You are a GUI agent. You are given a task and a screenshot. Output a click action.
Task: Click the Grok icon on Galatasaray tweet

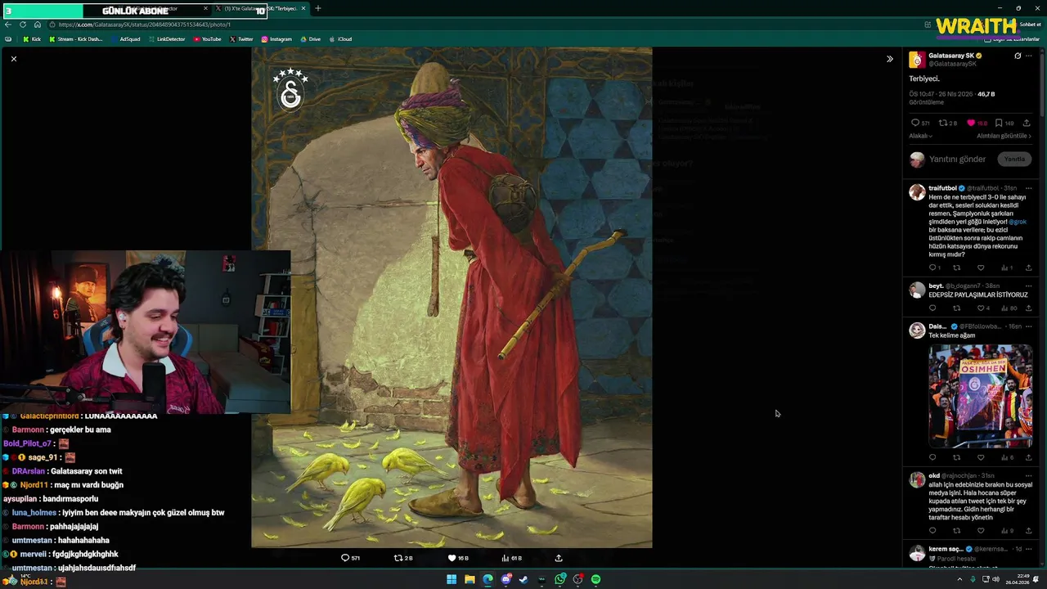[x=1018, y=56]
